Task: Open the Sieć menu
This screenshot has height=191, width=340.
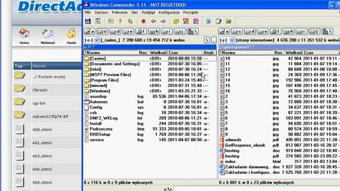Action: (134, 12)
